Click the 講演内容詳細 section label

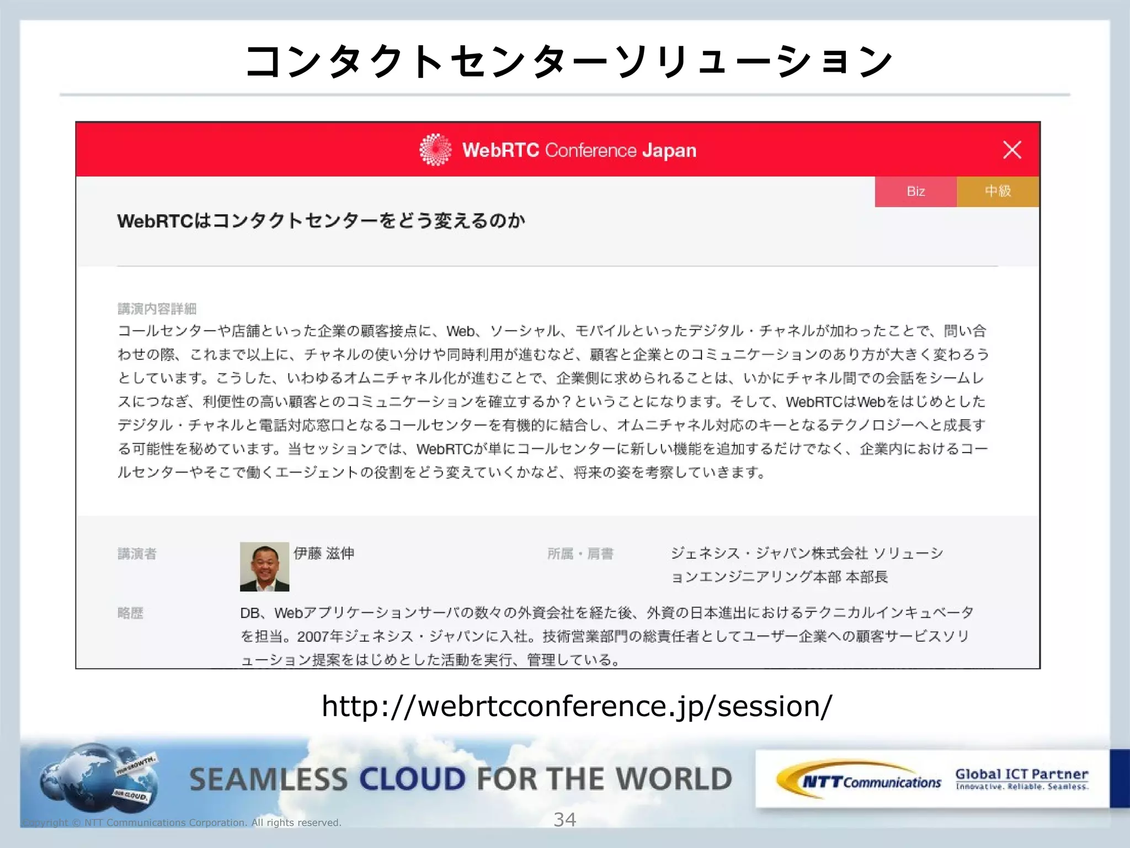click(x=157, y=309)
